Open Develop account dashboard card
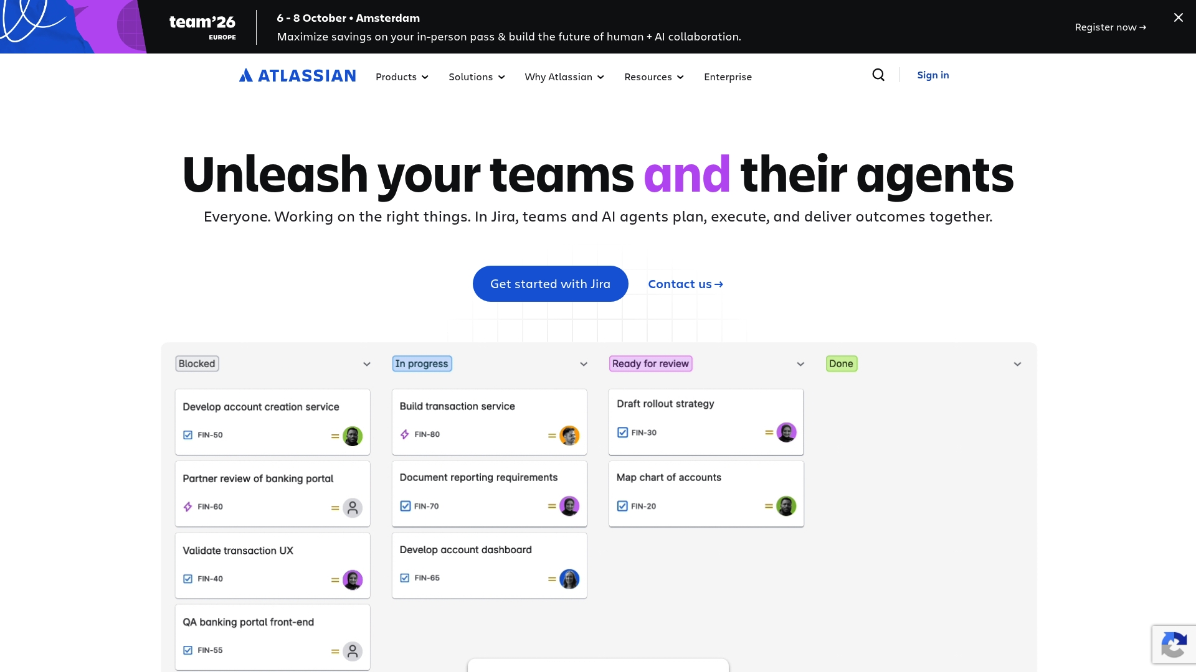Image resolution: width=1196 pixels, height=672 pixels. click(x=489, y=565)
